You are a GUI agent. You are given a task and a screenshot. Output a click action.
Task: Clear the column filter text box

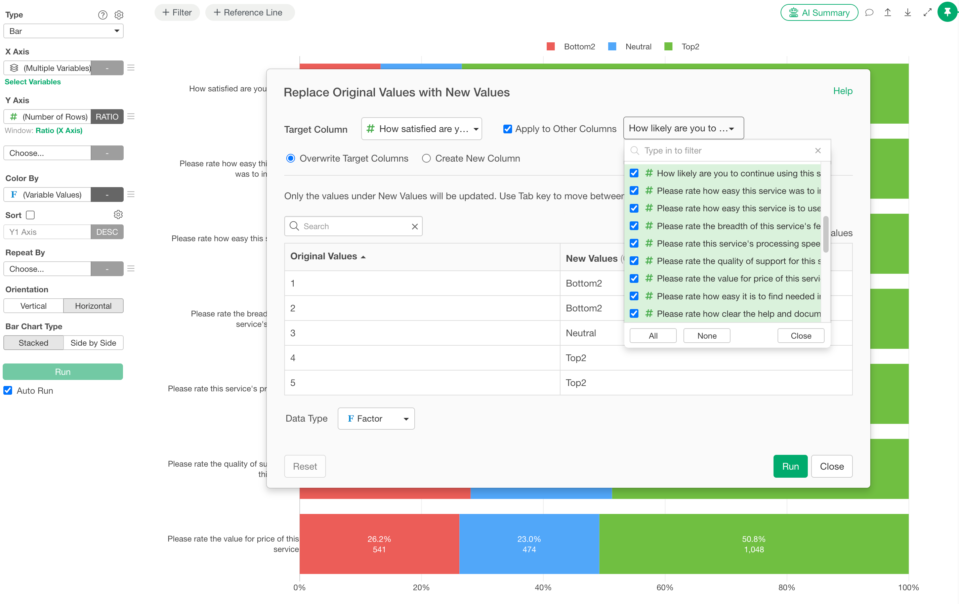tap(818, 150)
